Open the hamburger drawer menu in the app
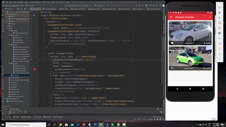The width and height of the screenshot is (226, 127). 171,17
